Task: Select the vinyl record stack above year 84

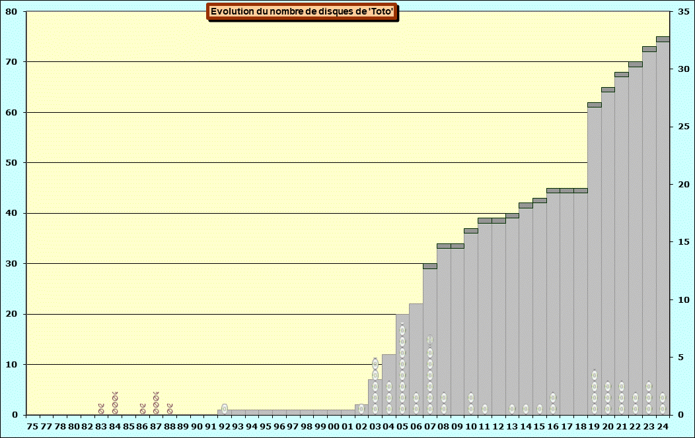Action: [115, 403]
